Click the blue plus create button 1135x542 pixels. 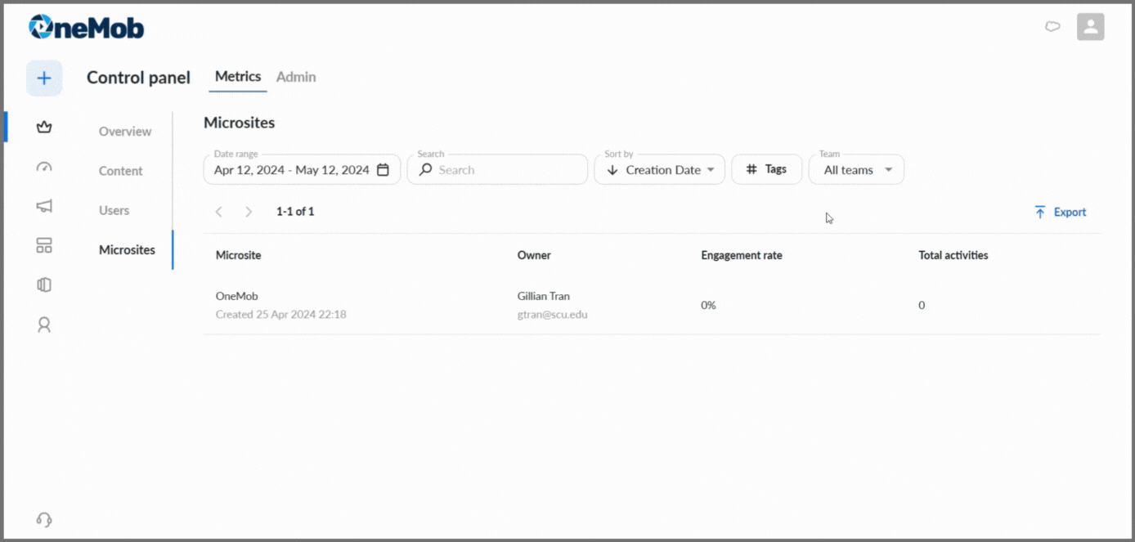point(44,78)
